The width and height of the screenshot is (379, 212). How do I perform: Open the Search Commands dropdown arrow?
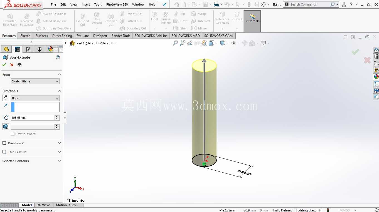(337, 4)
